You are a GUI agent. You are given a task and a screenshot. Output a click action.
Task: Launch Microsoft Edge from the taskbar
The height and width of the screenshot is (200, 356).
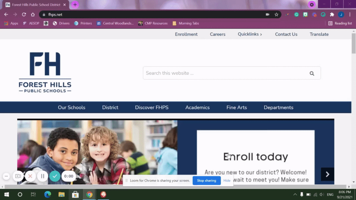[48, 194]
